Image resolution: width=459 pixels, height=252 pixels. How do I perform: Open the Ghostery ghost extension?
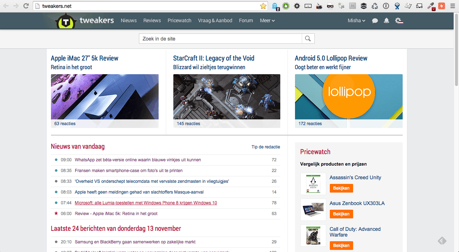(x=275, y=6)
